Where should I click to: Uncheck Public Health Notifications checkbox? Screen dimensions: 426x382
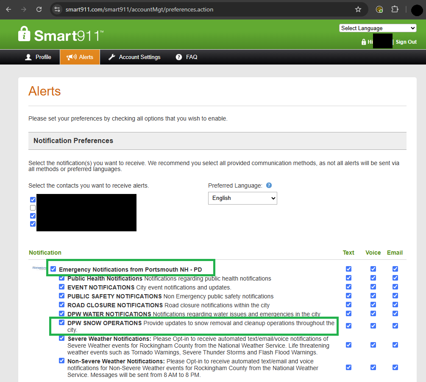61,278
